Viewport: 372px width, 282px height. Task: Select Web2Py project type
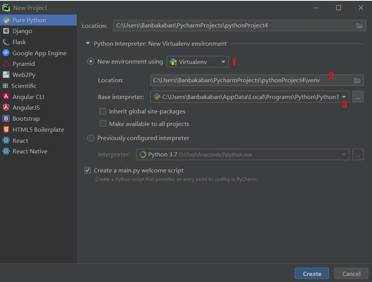point(39,75)
